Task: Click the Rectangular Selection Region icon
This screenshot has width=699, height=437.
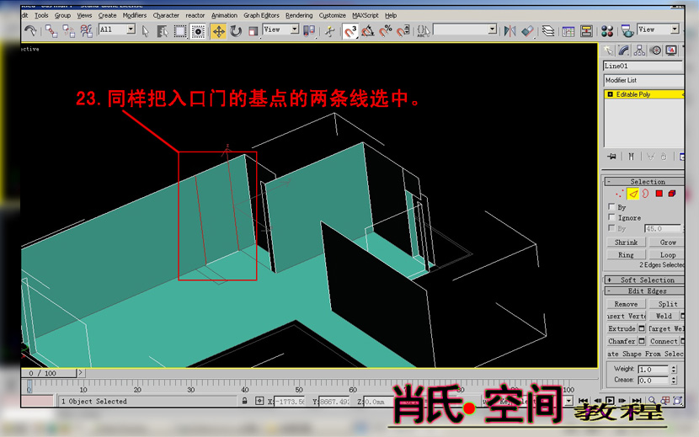Action: (x=179, y=31)
